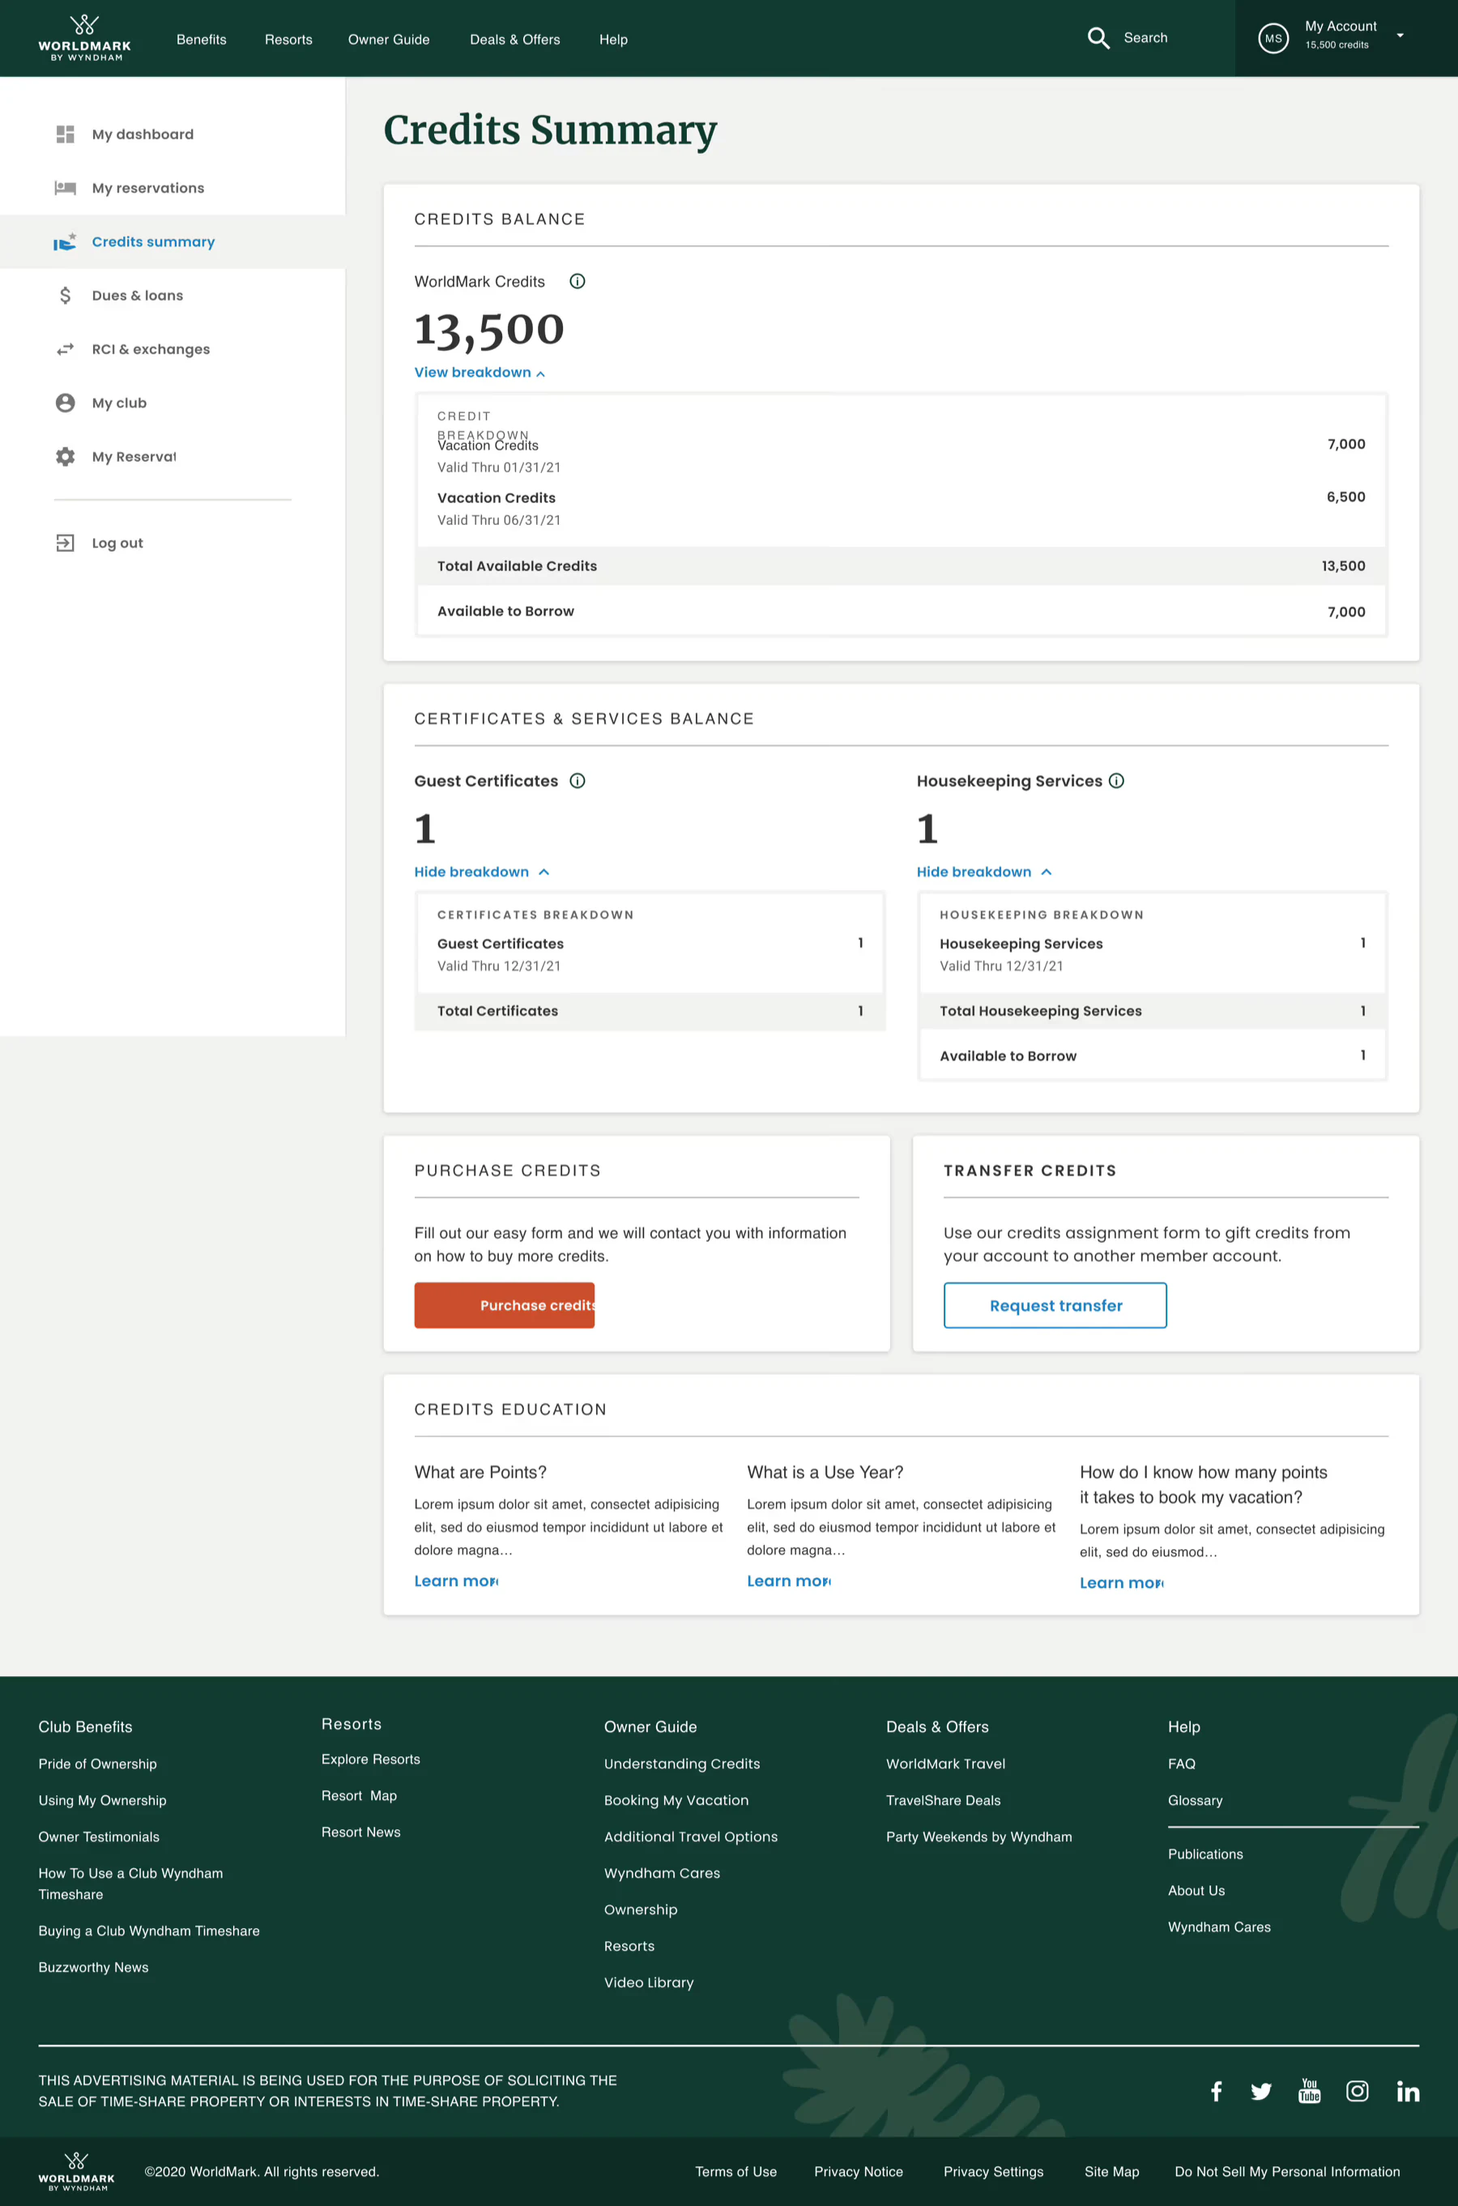Click the My Reservat gear icon
1458x2206 pixels.
[65, 457]
